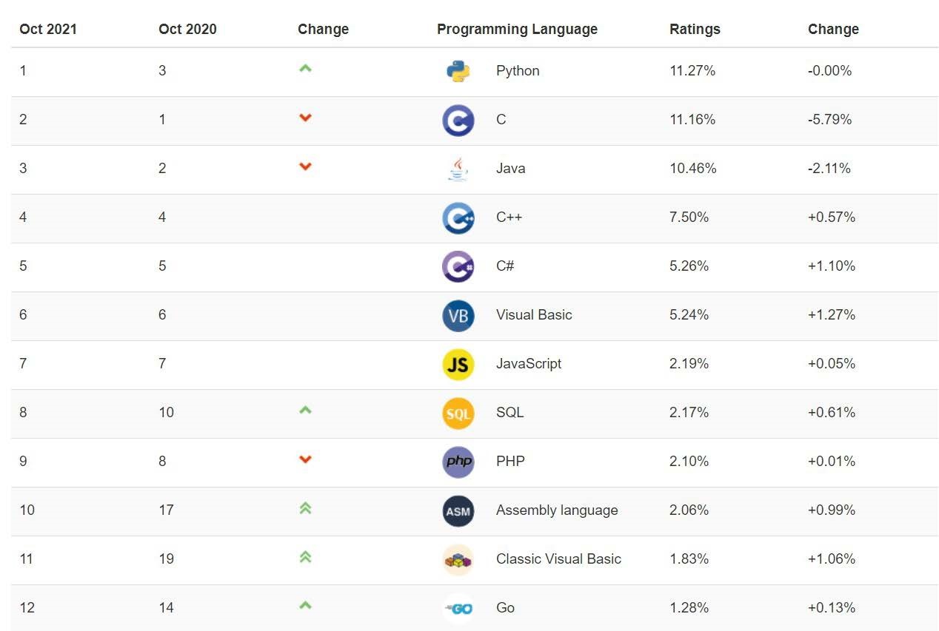Click the Visual Basic VB icon

tap(458, 315)
